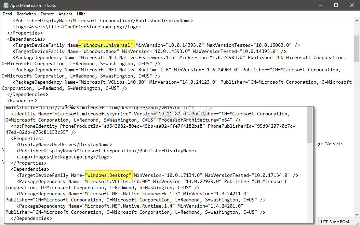Image resolution: width=360 pixels, height=225 pixels.
Task: Click the main editor's vertical scrollbar thumb
Action: point(357,48)
